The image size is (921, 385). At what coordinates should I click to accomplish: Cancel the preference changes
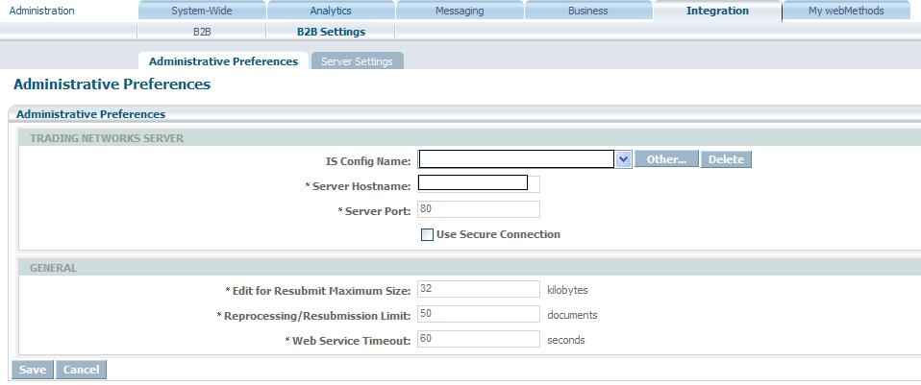[81, 370]
